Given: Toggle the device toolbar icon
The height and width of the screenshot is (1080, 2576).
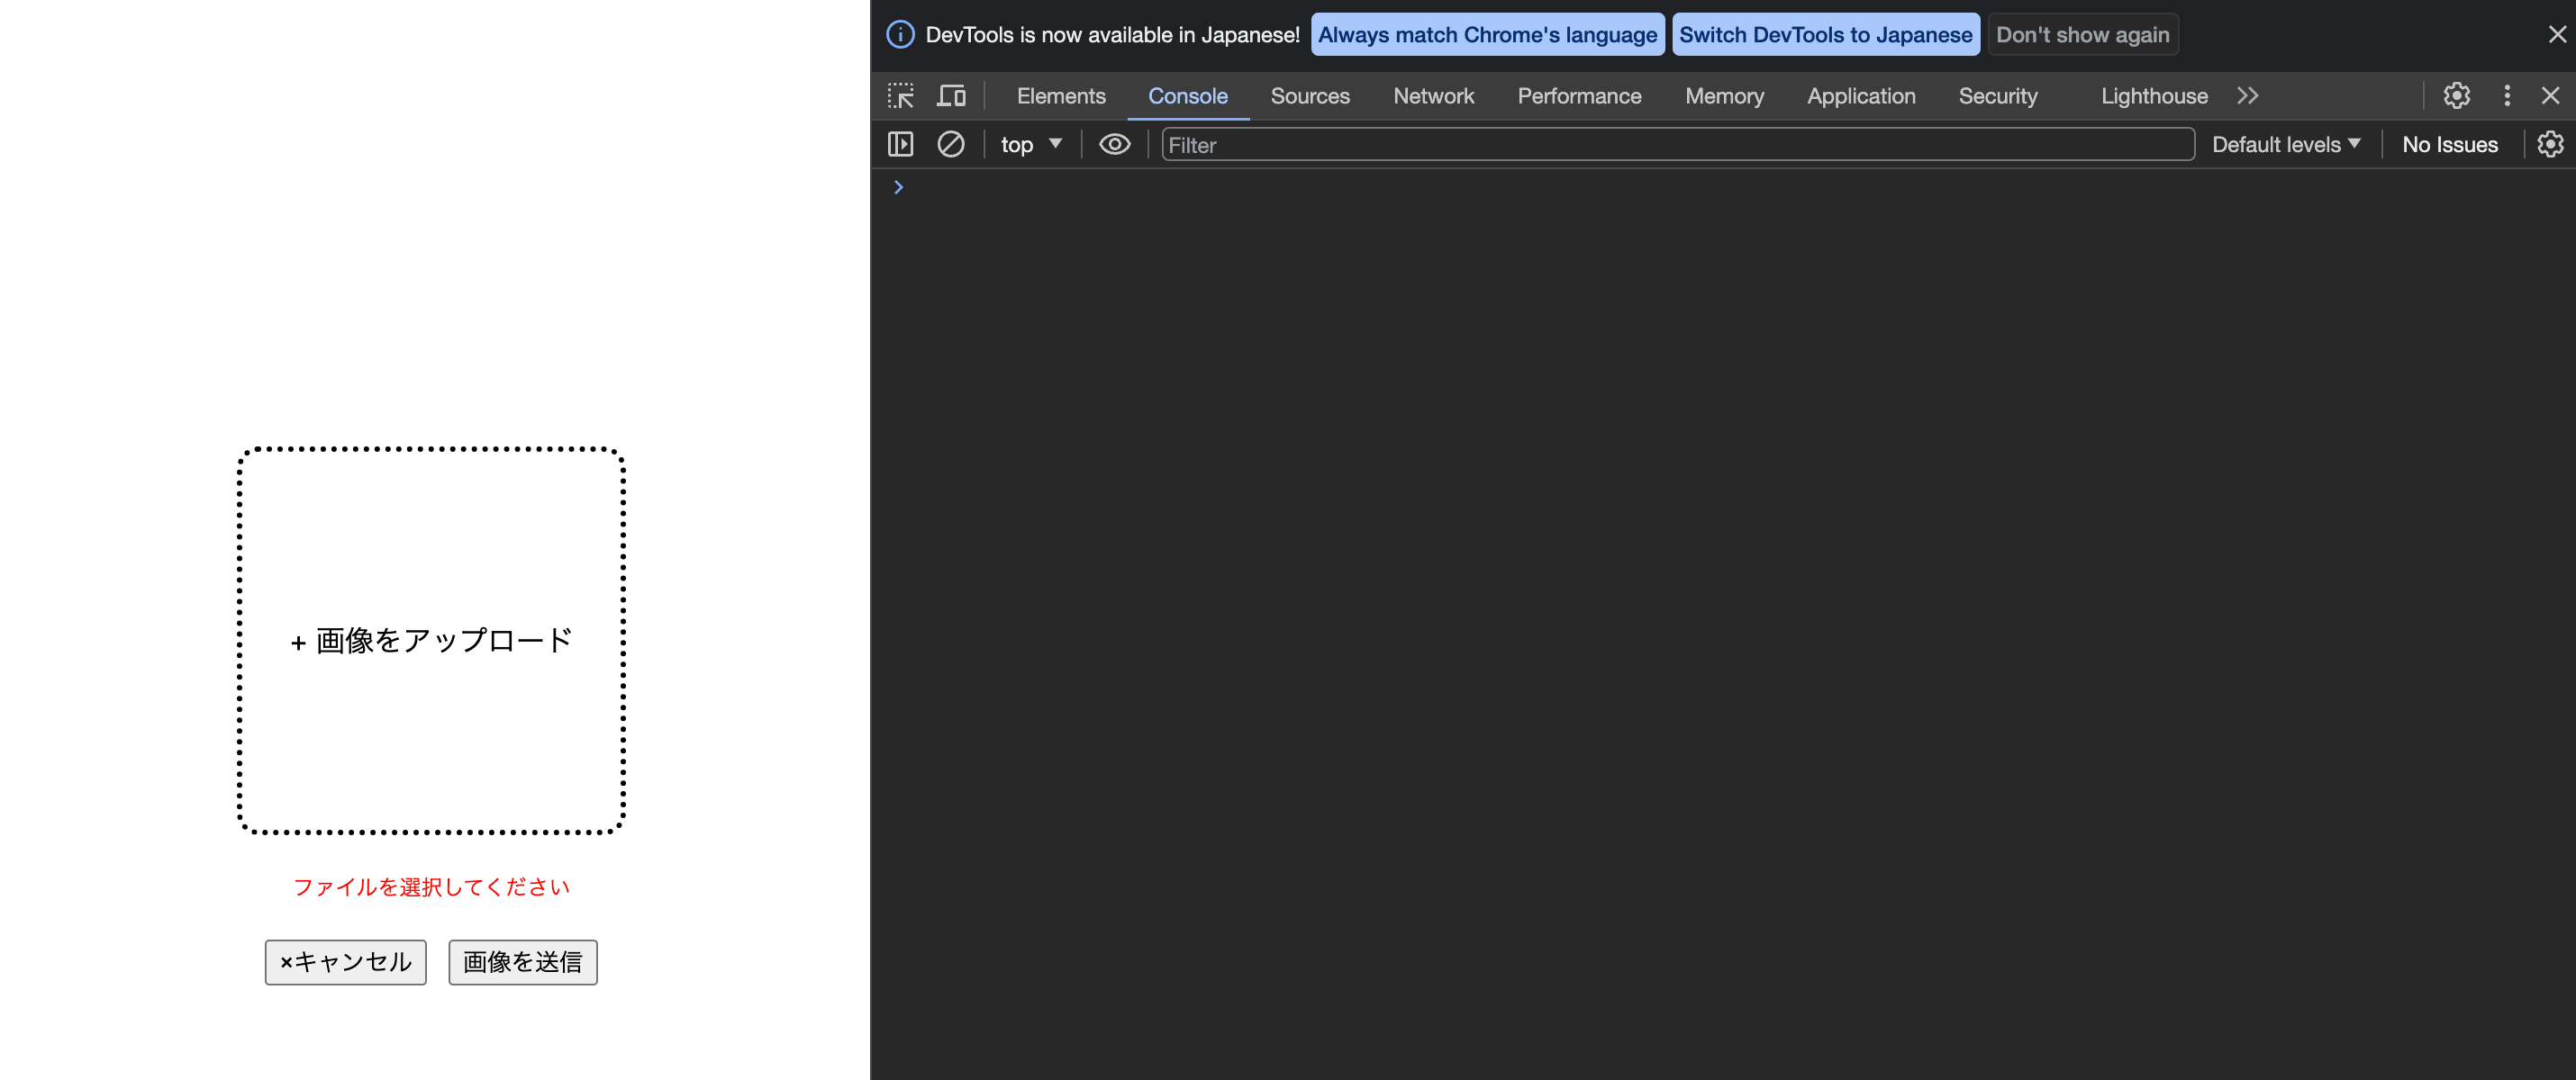Looking at the screenshot, I should [x=951, y=96].
